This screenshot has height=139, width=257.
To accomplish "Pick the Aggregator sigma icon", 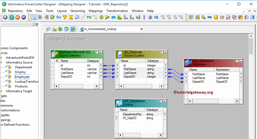I will [x=71, y=17].
